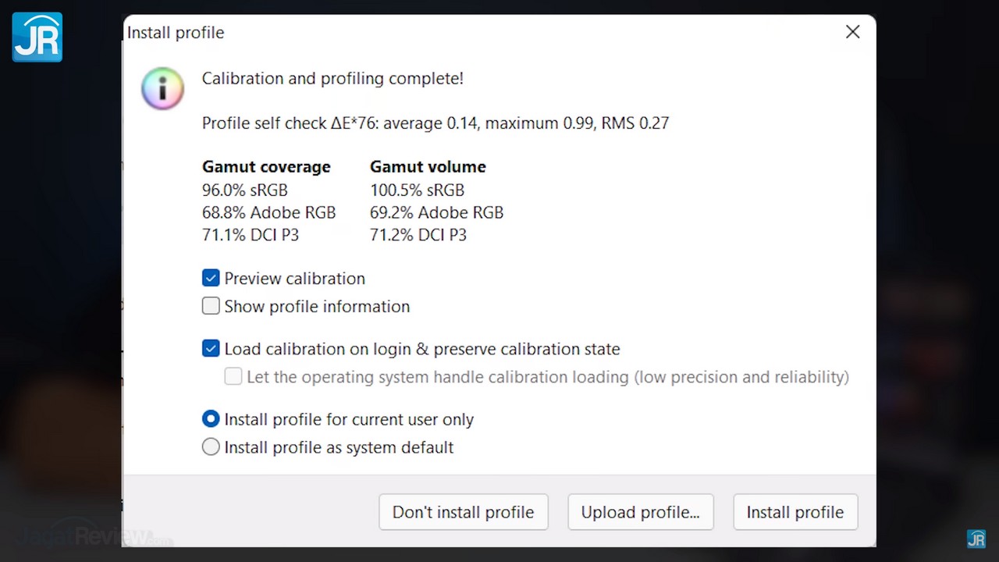The width and height of the screenshot is (999, 562).
Task: Click the colorful info icon in the dialog
Action: click(x=162, y=87)
